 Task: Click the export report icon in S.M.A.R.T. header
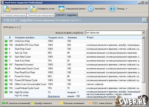coord(144,20)
